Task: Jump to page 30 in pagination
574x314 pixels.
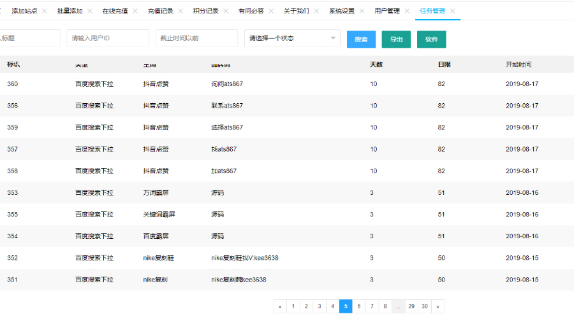Action: (x=425, y=306)
